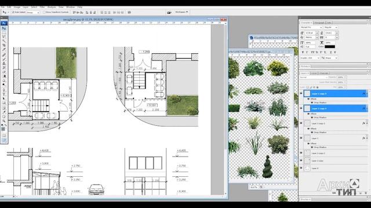Select the Shape tool
Image resolution: width=371 pixels, height=208 pixels.
pos(4,103)
